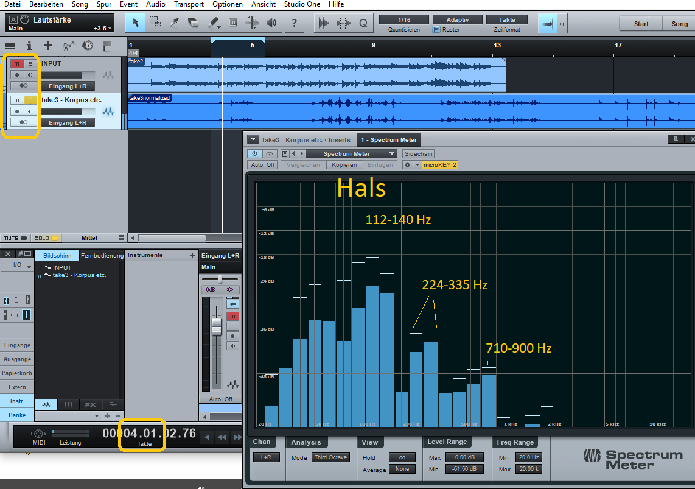
Task: Enable monitoring on take3 - Korpus etc.
Action: point(30,111)
